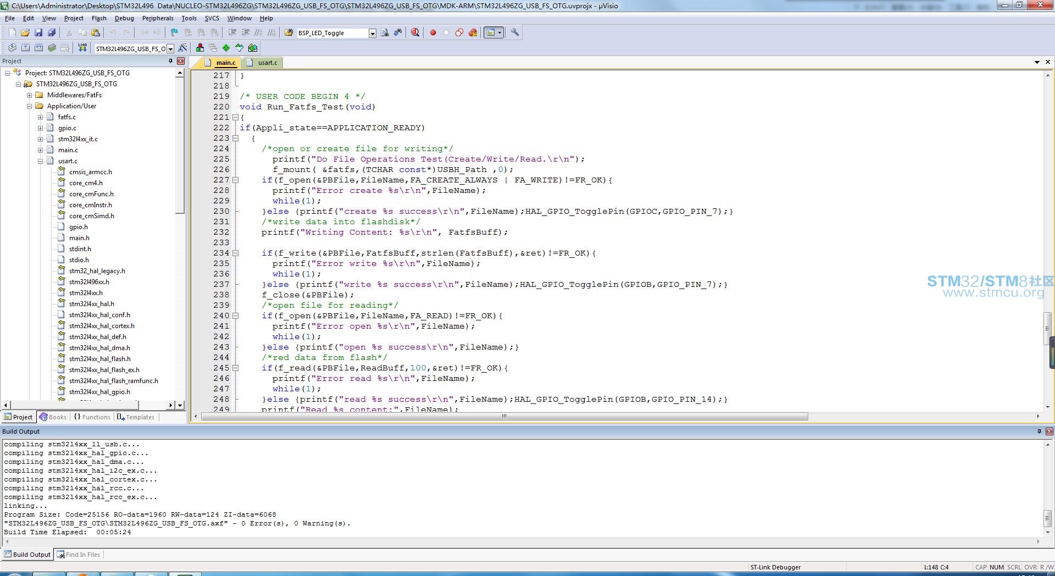
Task: Open the File menu
Action: (x=10, y=18)
